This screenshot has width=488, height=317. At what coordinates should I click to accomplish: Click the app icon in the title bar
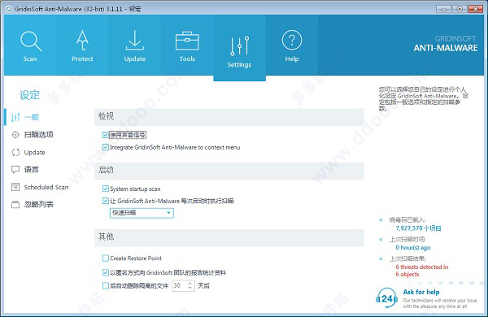point(9,9)
